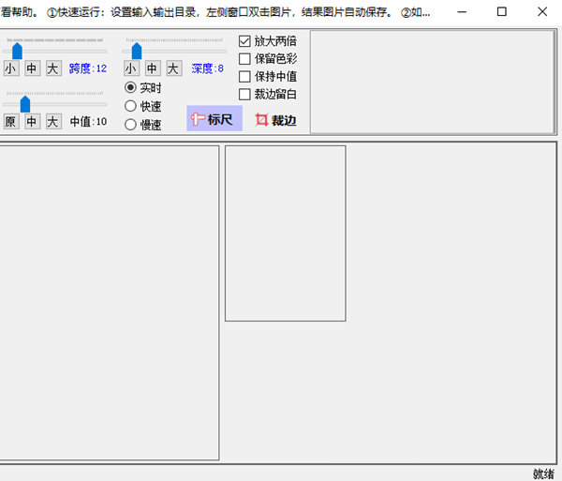Select the 快速 radio option
The height and width of the screenshot is (481, 562).
[131, 106]
